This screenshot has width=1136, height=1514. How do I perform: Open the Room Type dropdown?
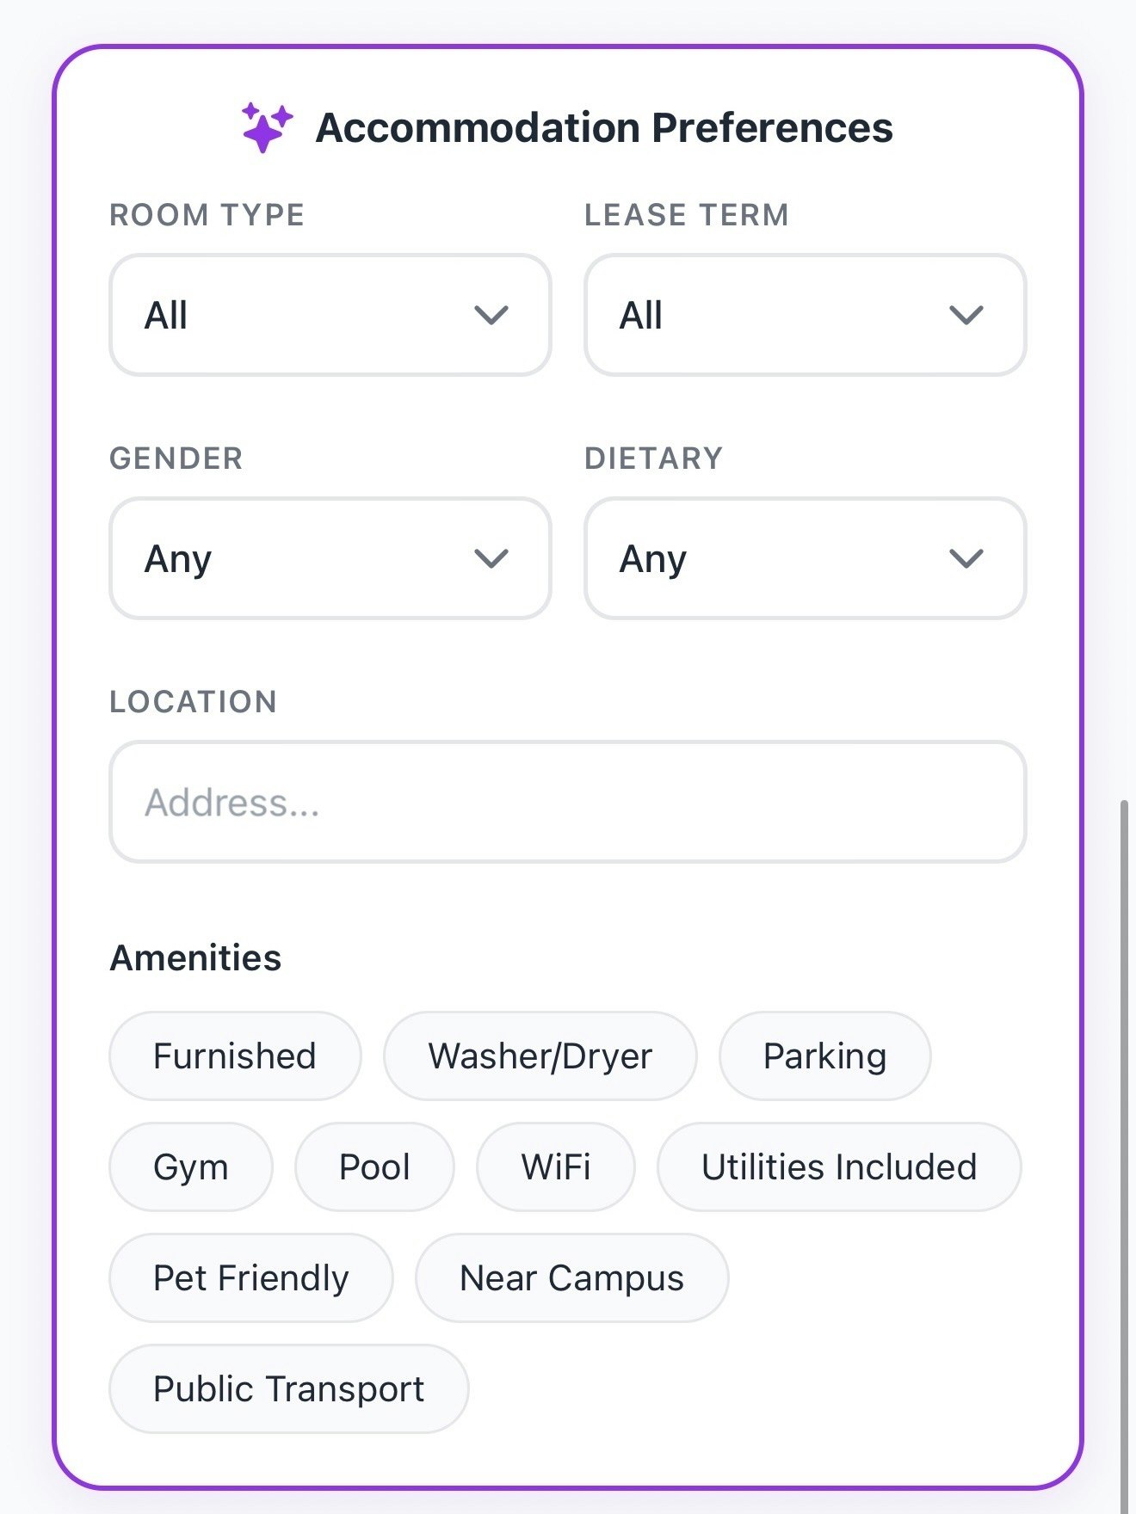click(x=330, y=315)
